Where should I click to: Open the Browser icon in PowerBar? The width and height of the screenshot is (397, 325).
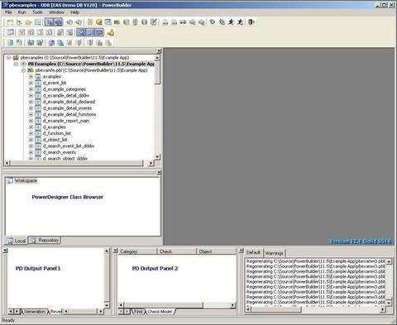(x=99, y=22)
